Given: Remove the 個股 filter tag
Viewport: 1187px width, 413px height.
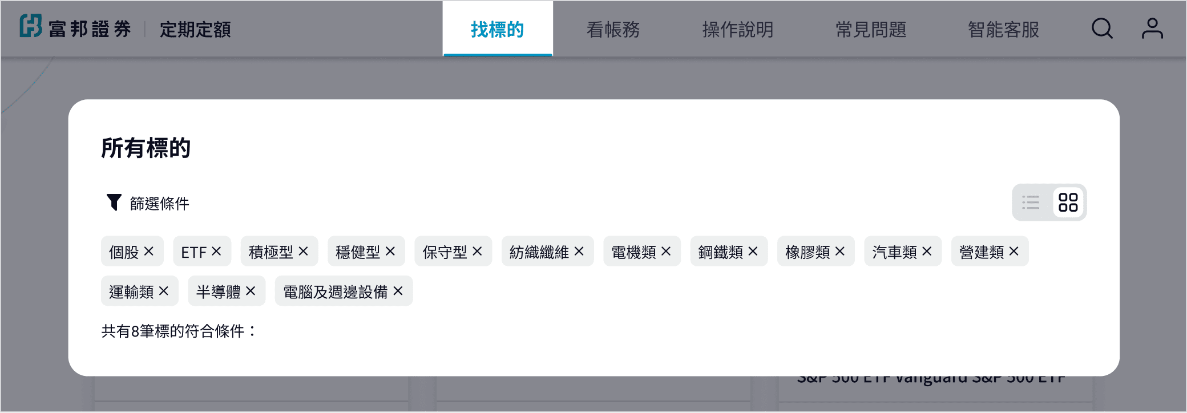Looking at the screenshot, I should (149, 252).
